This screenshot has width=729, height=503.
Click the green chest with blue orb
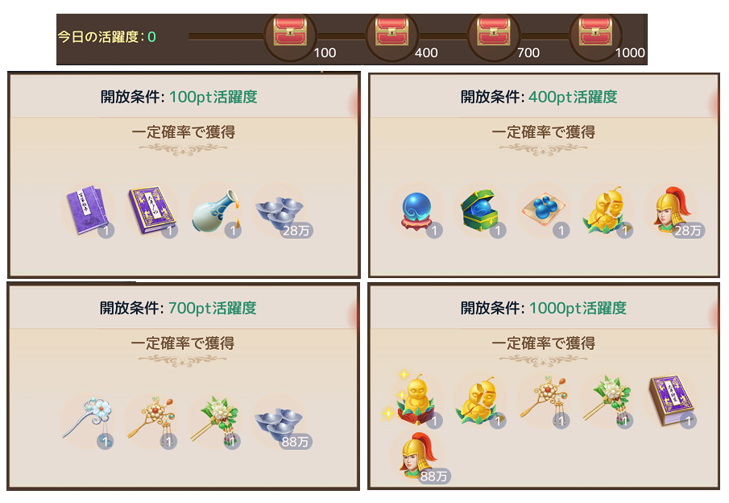point(480,210)
